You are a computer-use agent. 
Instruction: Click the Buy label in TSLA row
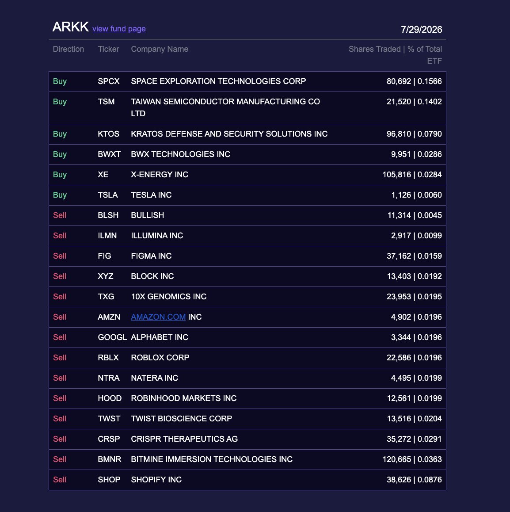pyautogui.click(x=60, y=195)
